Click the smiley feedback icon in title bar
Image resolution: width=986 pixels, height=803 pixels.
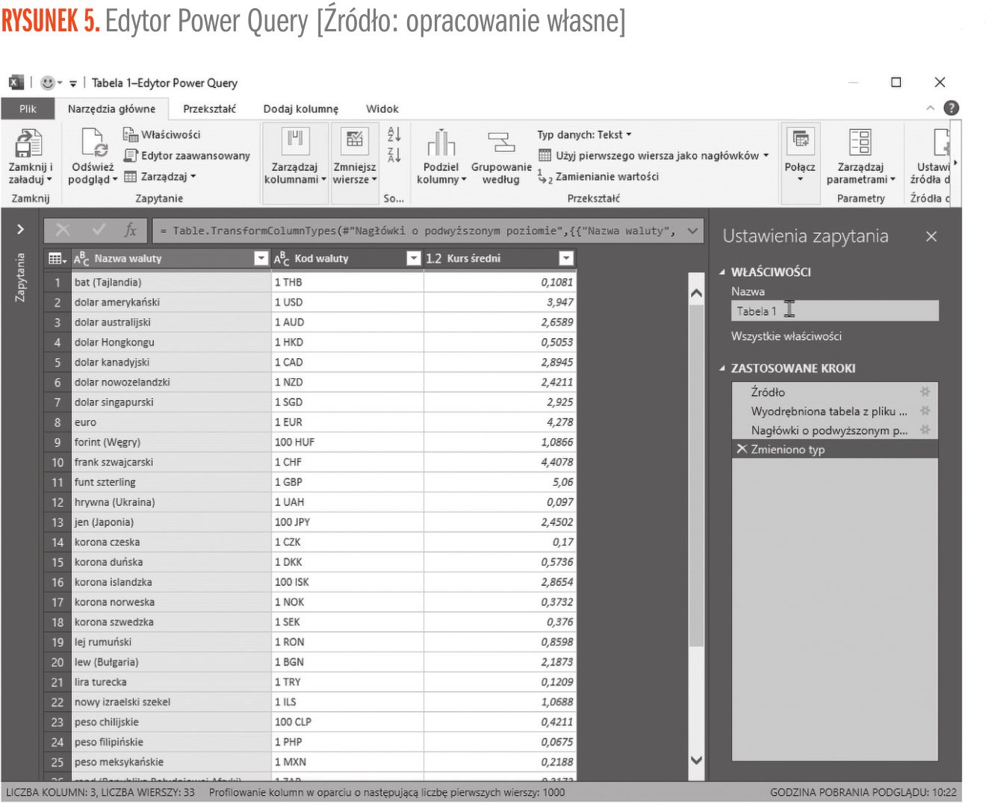click(48, 82)
